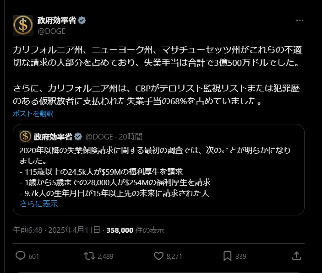The height and width of the screenshot is (273, 322).
Task: Click the reply speech bubble icon
Action: point(20,256)
